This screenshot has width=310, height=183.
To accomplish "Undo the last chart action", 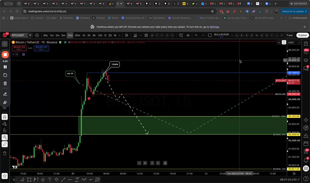I will [196, 35].
